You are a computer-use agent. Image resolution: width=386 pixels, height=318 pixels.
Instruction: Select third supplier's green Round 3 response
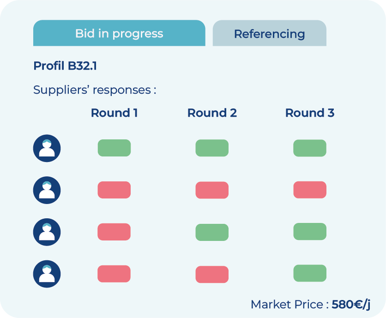coord(310,232)
